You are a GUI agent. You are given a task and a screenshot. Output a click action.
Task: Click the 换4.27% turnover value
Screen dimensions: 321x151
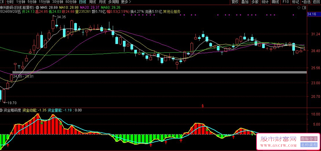[137, 12]
